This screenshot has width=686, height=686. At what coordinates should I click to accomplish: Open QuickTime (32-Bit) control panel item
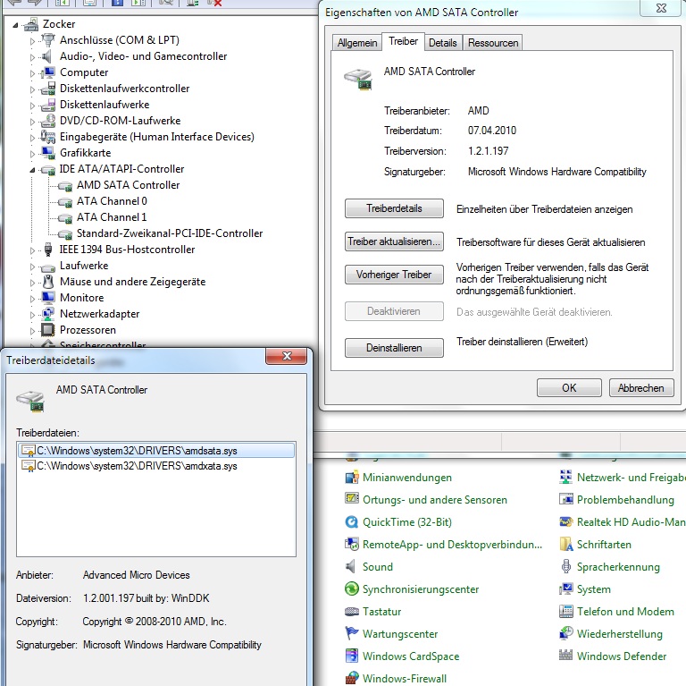pyautogui.click(x=407, y=522)
